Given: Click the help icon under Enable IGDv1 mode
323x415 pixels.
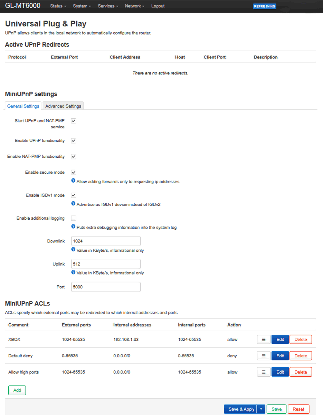Looking at the screenshot, I should (x=73, y=203).
